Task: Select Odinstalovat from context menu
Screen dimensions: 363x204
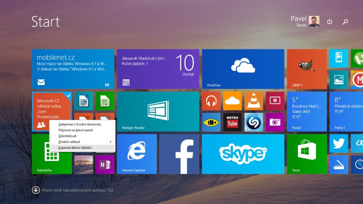Action: (x=82, y=136)
